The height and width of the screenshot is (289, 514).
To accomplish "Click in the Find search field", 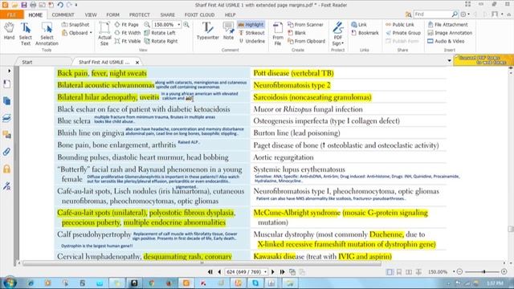I will click(432, 14).
